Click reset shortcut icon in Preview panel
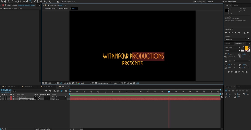The height and width of the screenshot is (130, 251). (248, 39)
